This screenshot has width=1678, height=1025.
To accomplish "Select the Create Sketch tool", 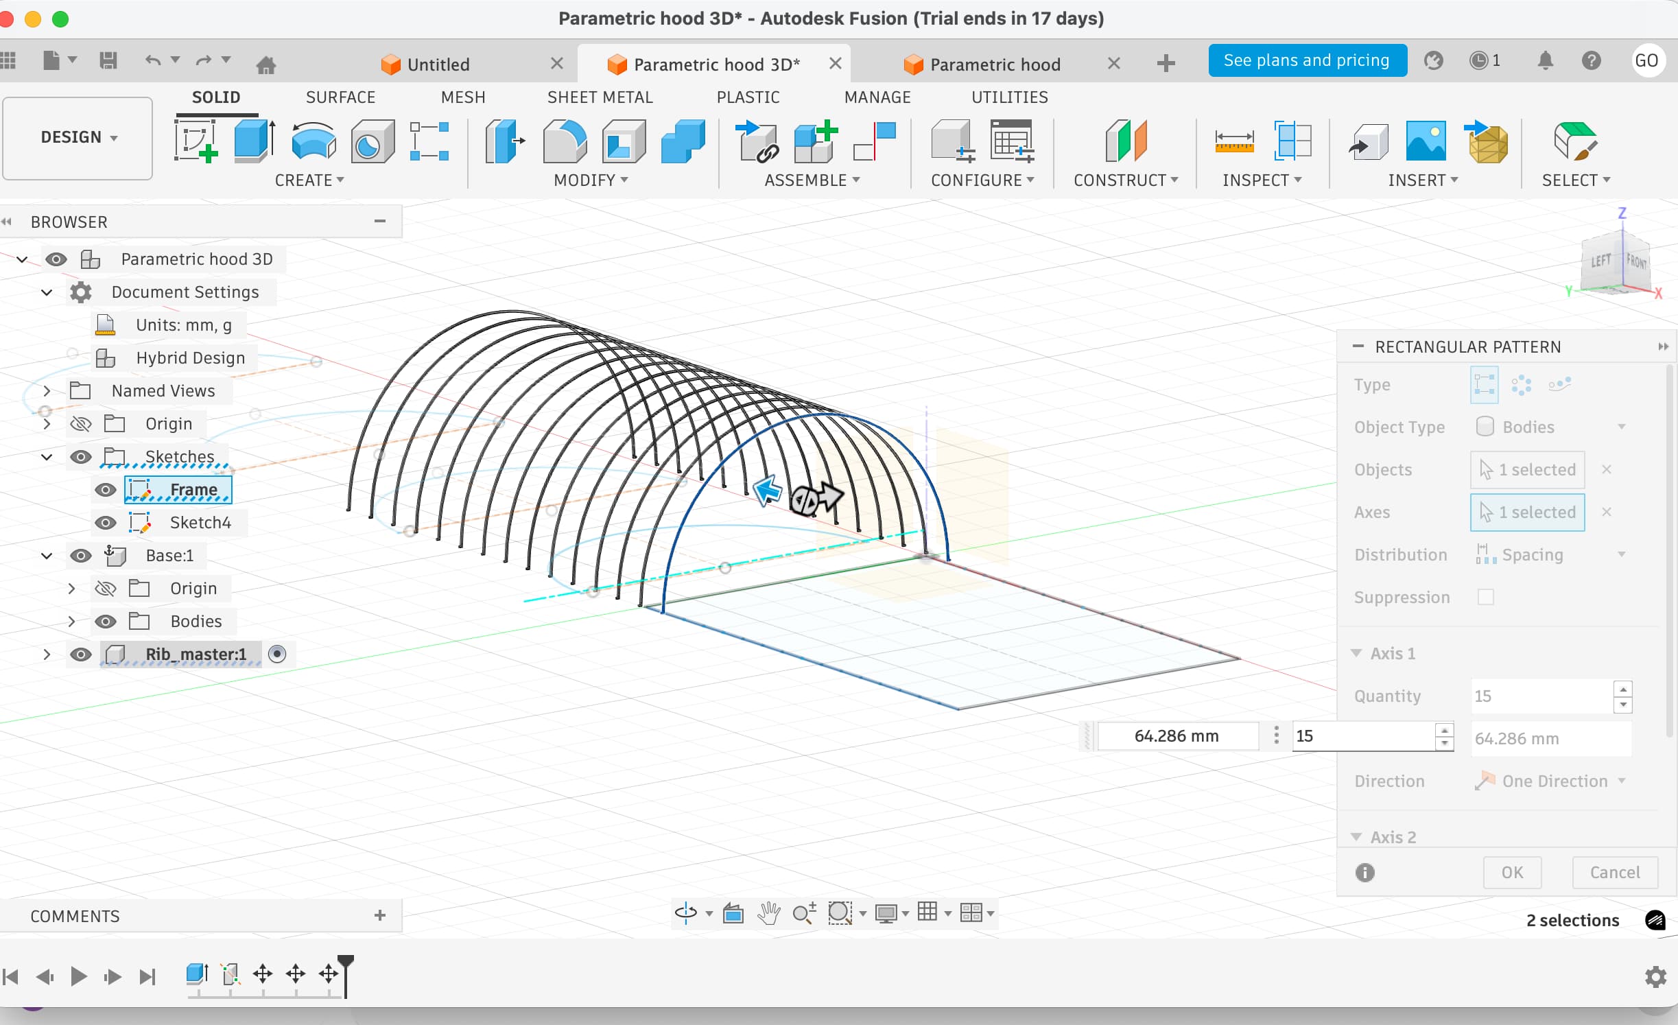I will pyautogui.click(x=196, y=141).
